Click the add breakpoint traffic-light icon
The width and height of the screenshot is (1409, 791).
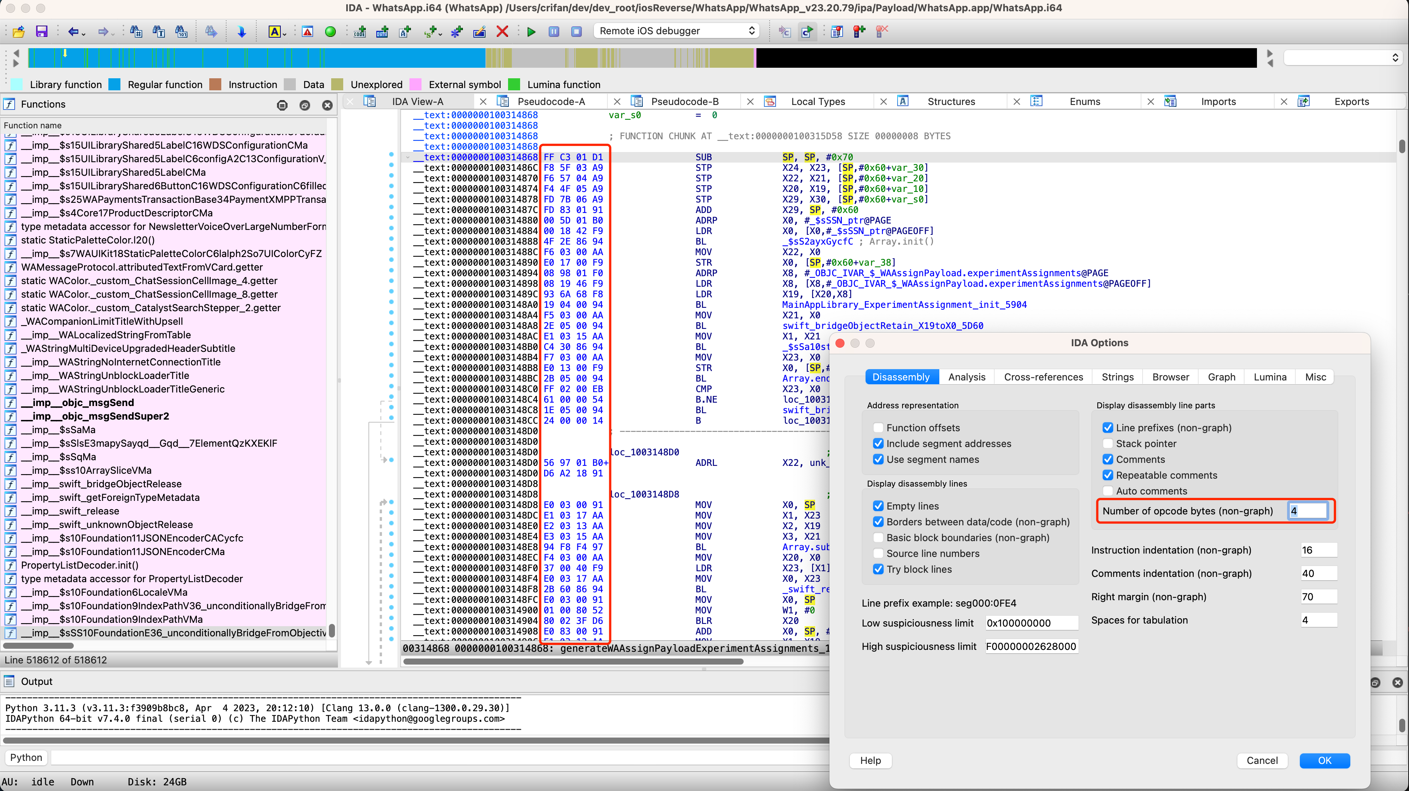click(x=859, y=31)
